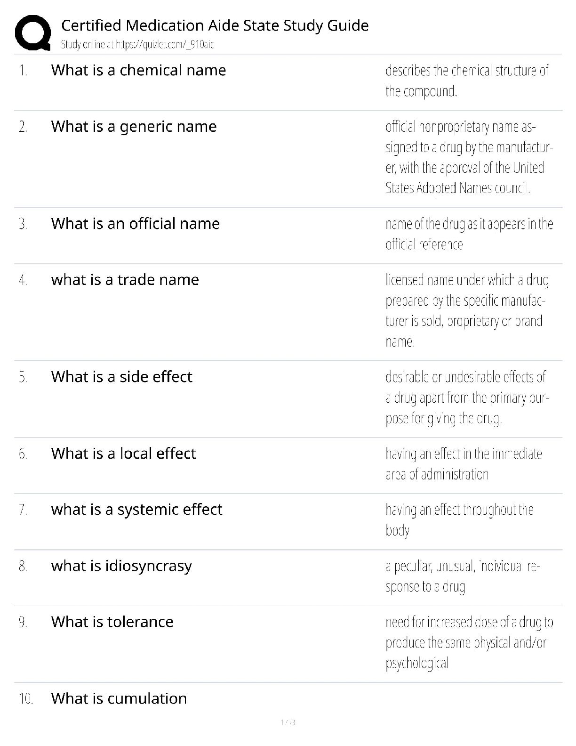Click the Certified Medication Aide title

click(x=215, y=25)
